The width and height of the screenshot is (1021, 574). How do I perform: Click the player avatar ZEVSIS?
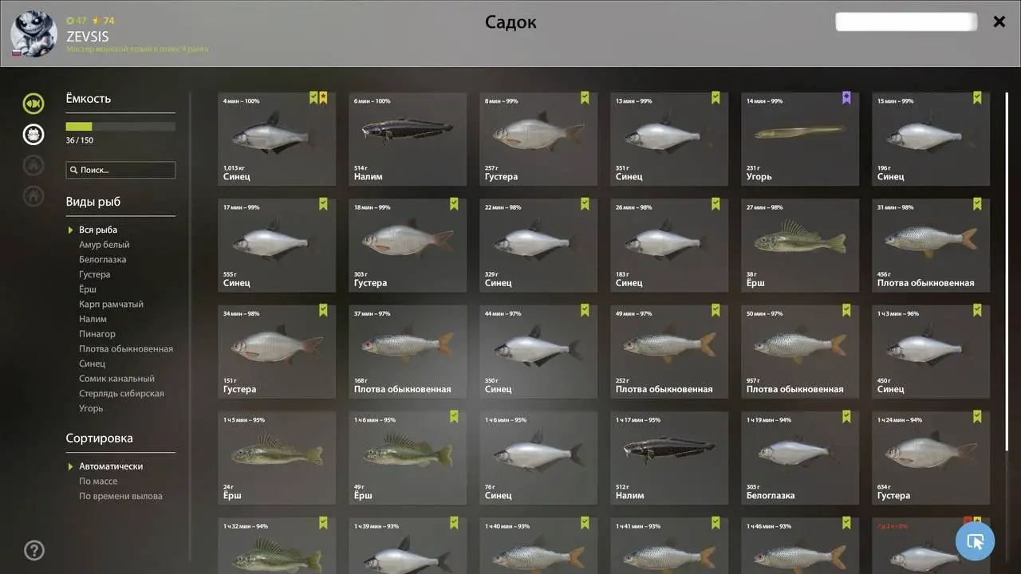point(34,34)
